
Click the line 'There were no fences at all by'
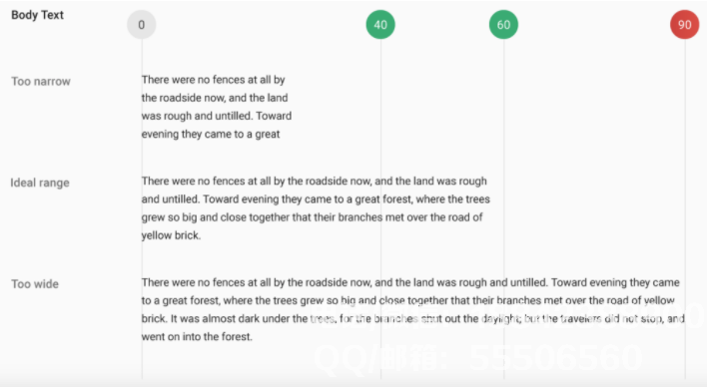coord(214,80)
